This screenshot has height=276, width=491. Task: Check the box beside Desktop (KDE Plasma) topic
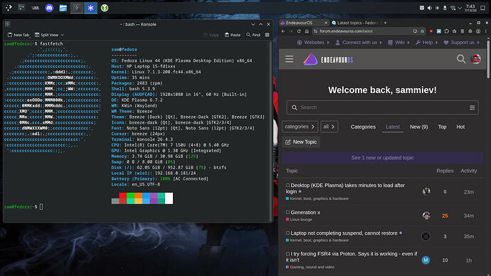click(287, 185)
